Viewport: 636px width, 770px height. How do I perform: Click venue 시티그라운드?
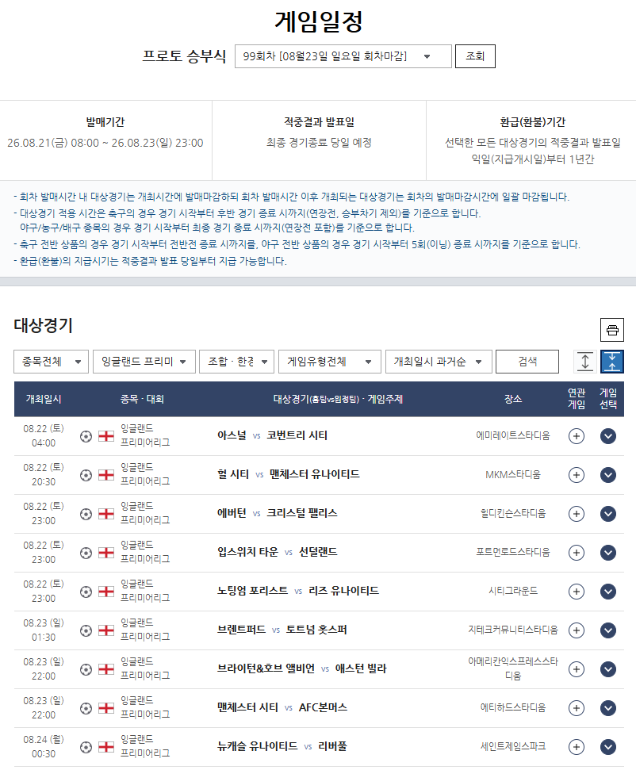point(513,591)
